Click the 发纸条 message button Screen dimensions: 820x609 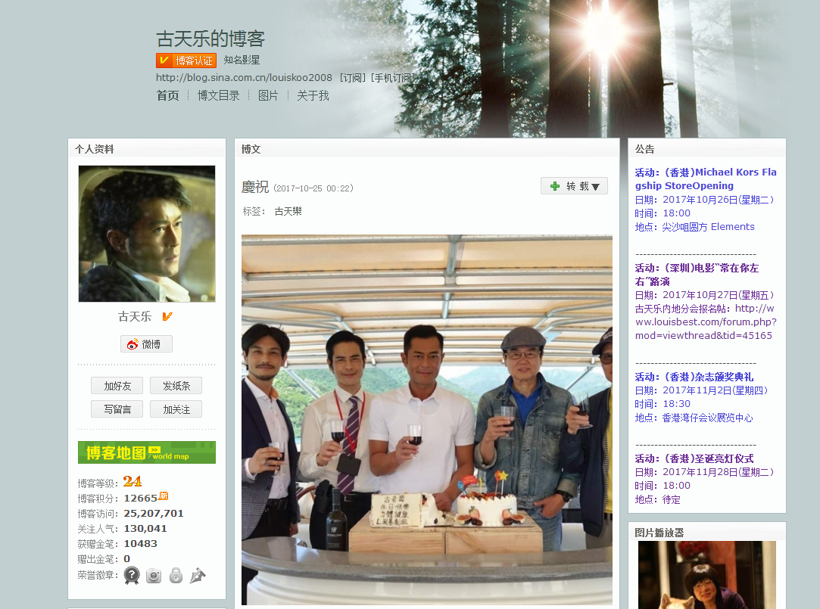[176, 386]
